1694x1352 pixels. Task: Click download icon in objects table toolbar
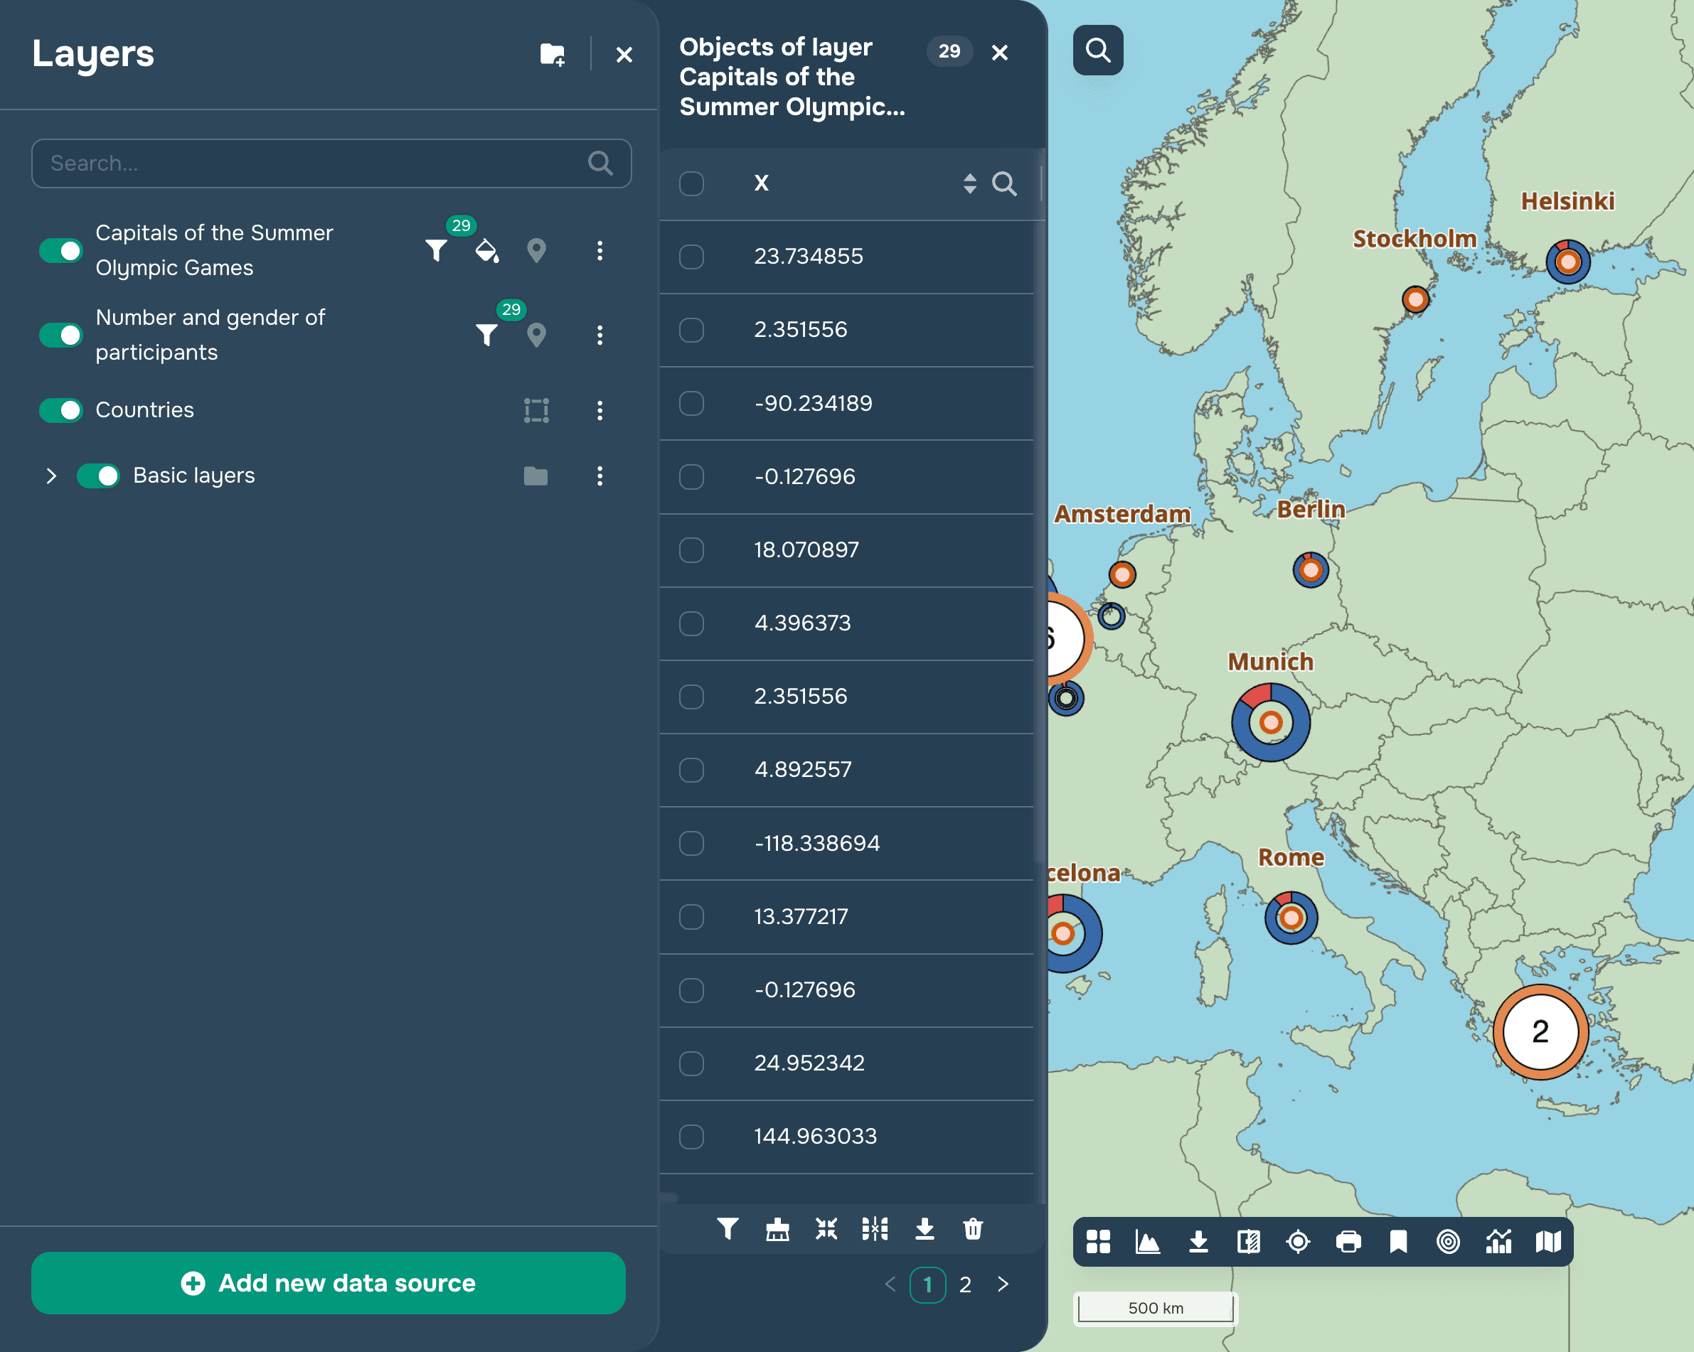925,1229
